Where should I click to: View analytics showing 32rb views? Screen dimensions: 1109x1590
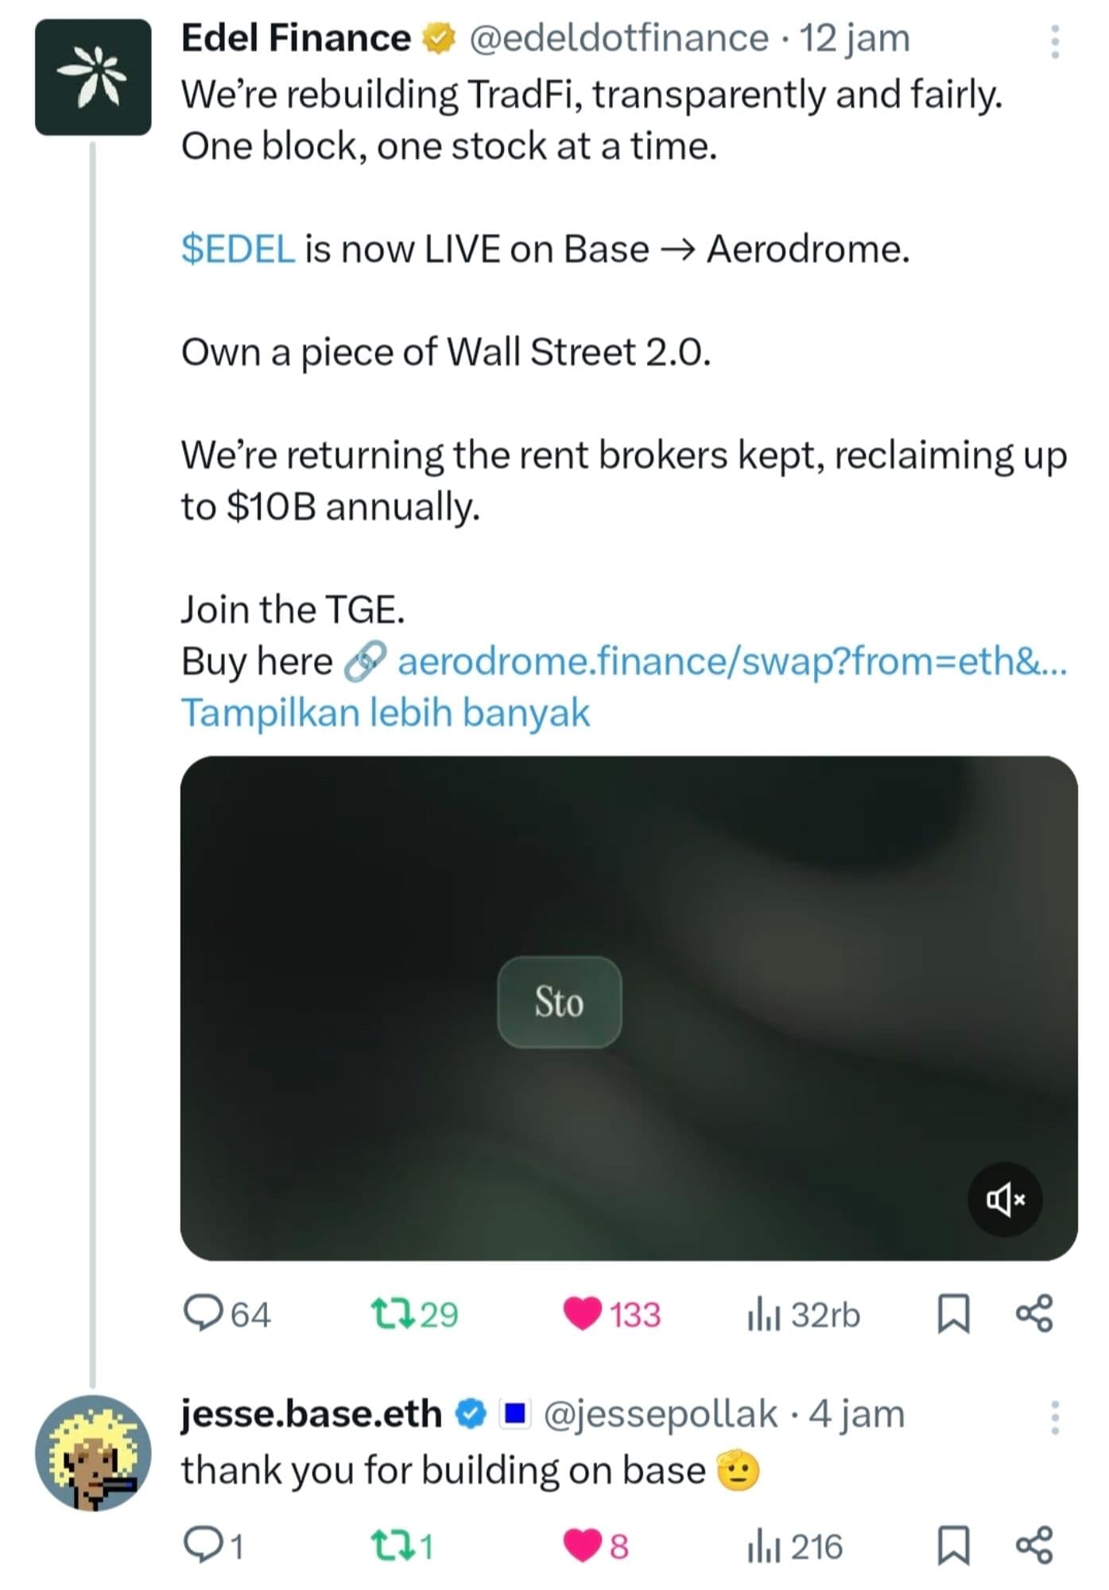tap(803, 1315)
